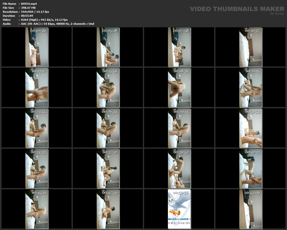Screen dimensions: 287x230
Task: Choose the thumbnail stamped 00:10:37
Action: [x=250, y=47]
